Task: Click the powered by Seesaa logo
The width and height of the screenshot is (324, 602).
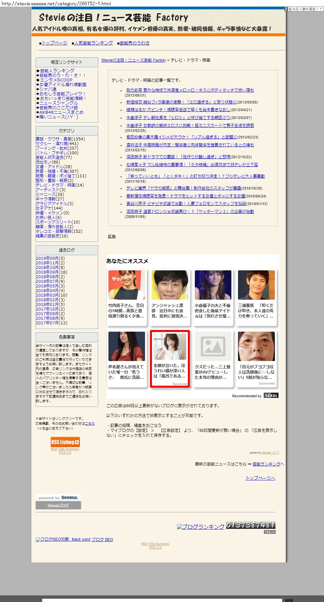Action: point(58,497)
